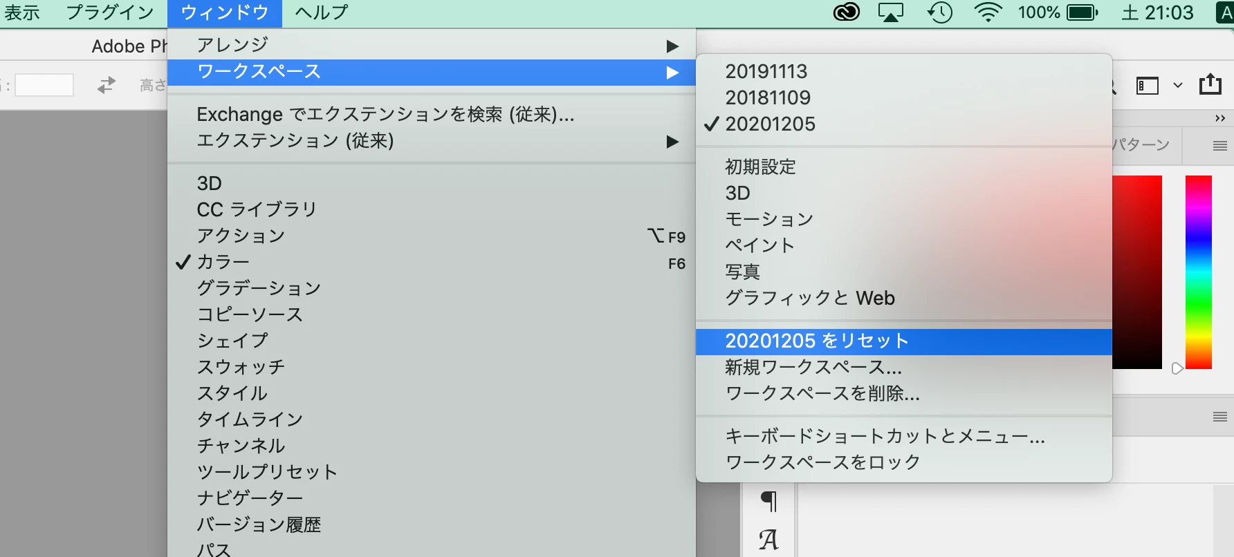Open the Character styles panel icon
Image resolution: width=1234 pixels, height=557 pixels.
click(x=768, y=540)
